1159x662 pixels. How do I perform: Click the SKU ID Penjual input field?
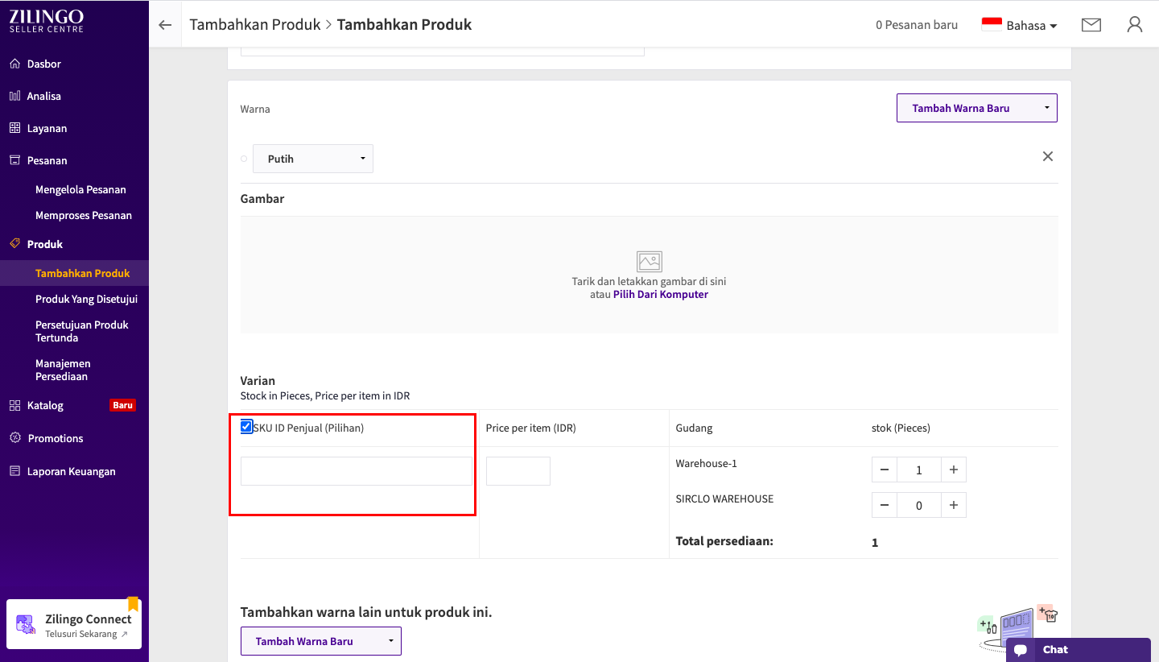pyautogui.click(x=357, y=471)
